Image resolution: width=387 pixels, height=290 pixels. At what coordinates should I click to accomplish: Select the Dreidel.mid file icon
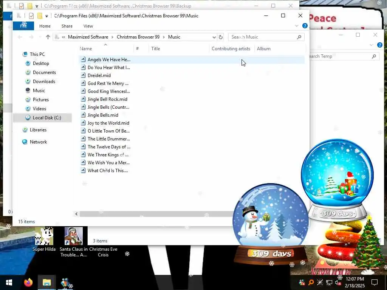coord(83,75)
